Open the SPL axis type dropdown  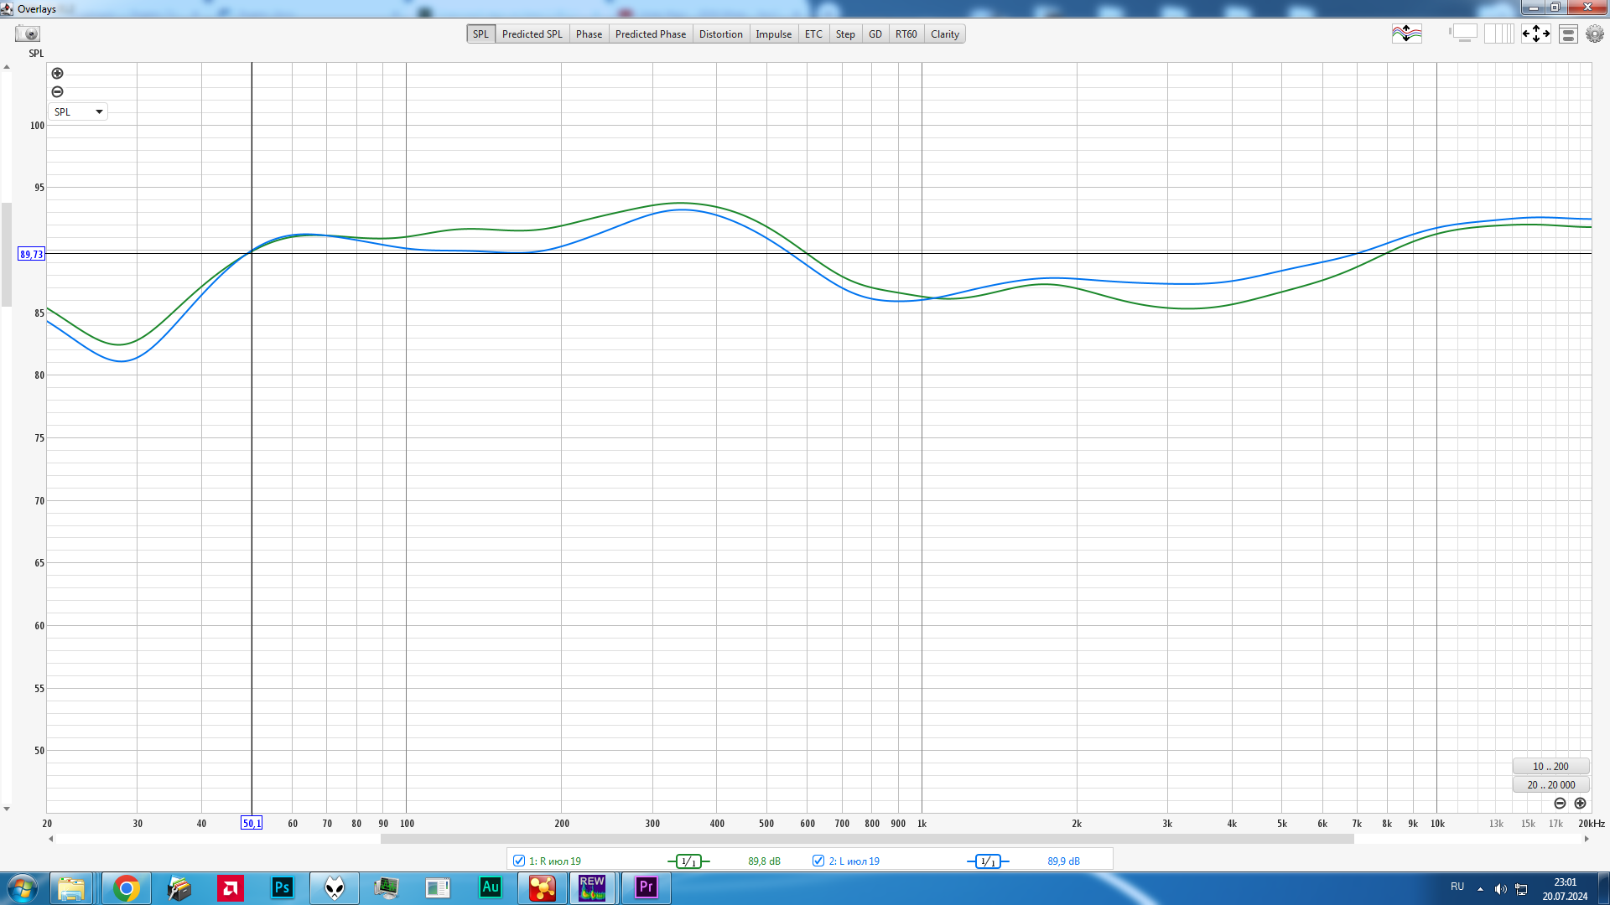(78, 111)
